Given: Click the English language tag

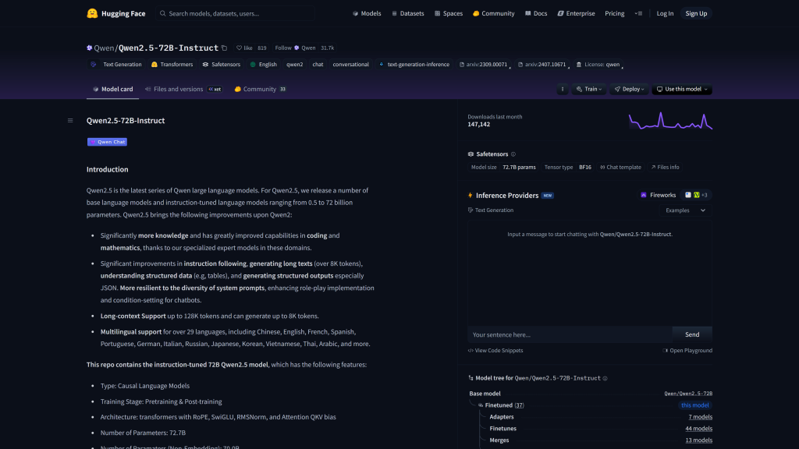Looking at the screenshot, I should [263, 65].
